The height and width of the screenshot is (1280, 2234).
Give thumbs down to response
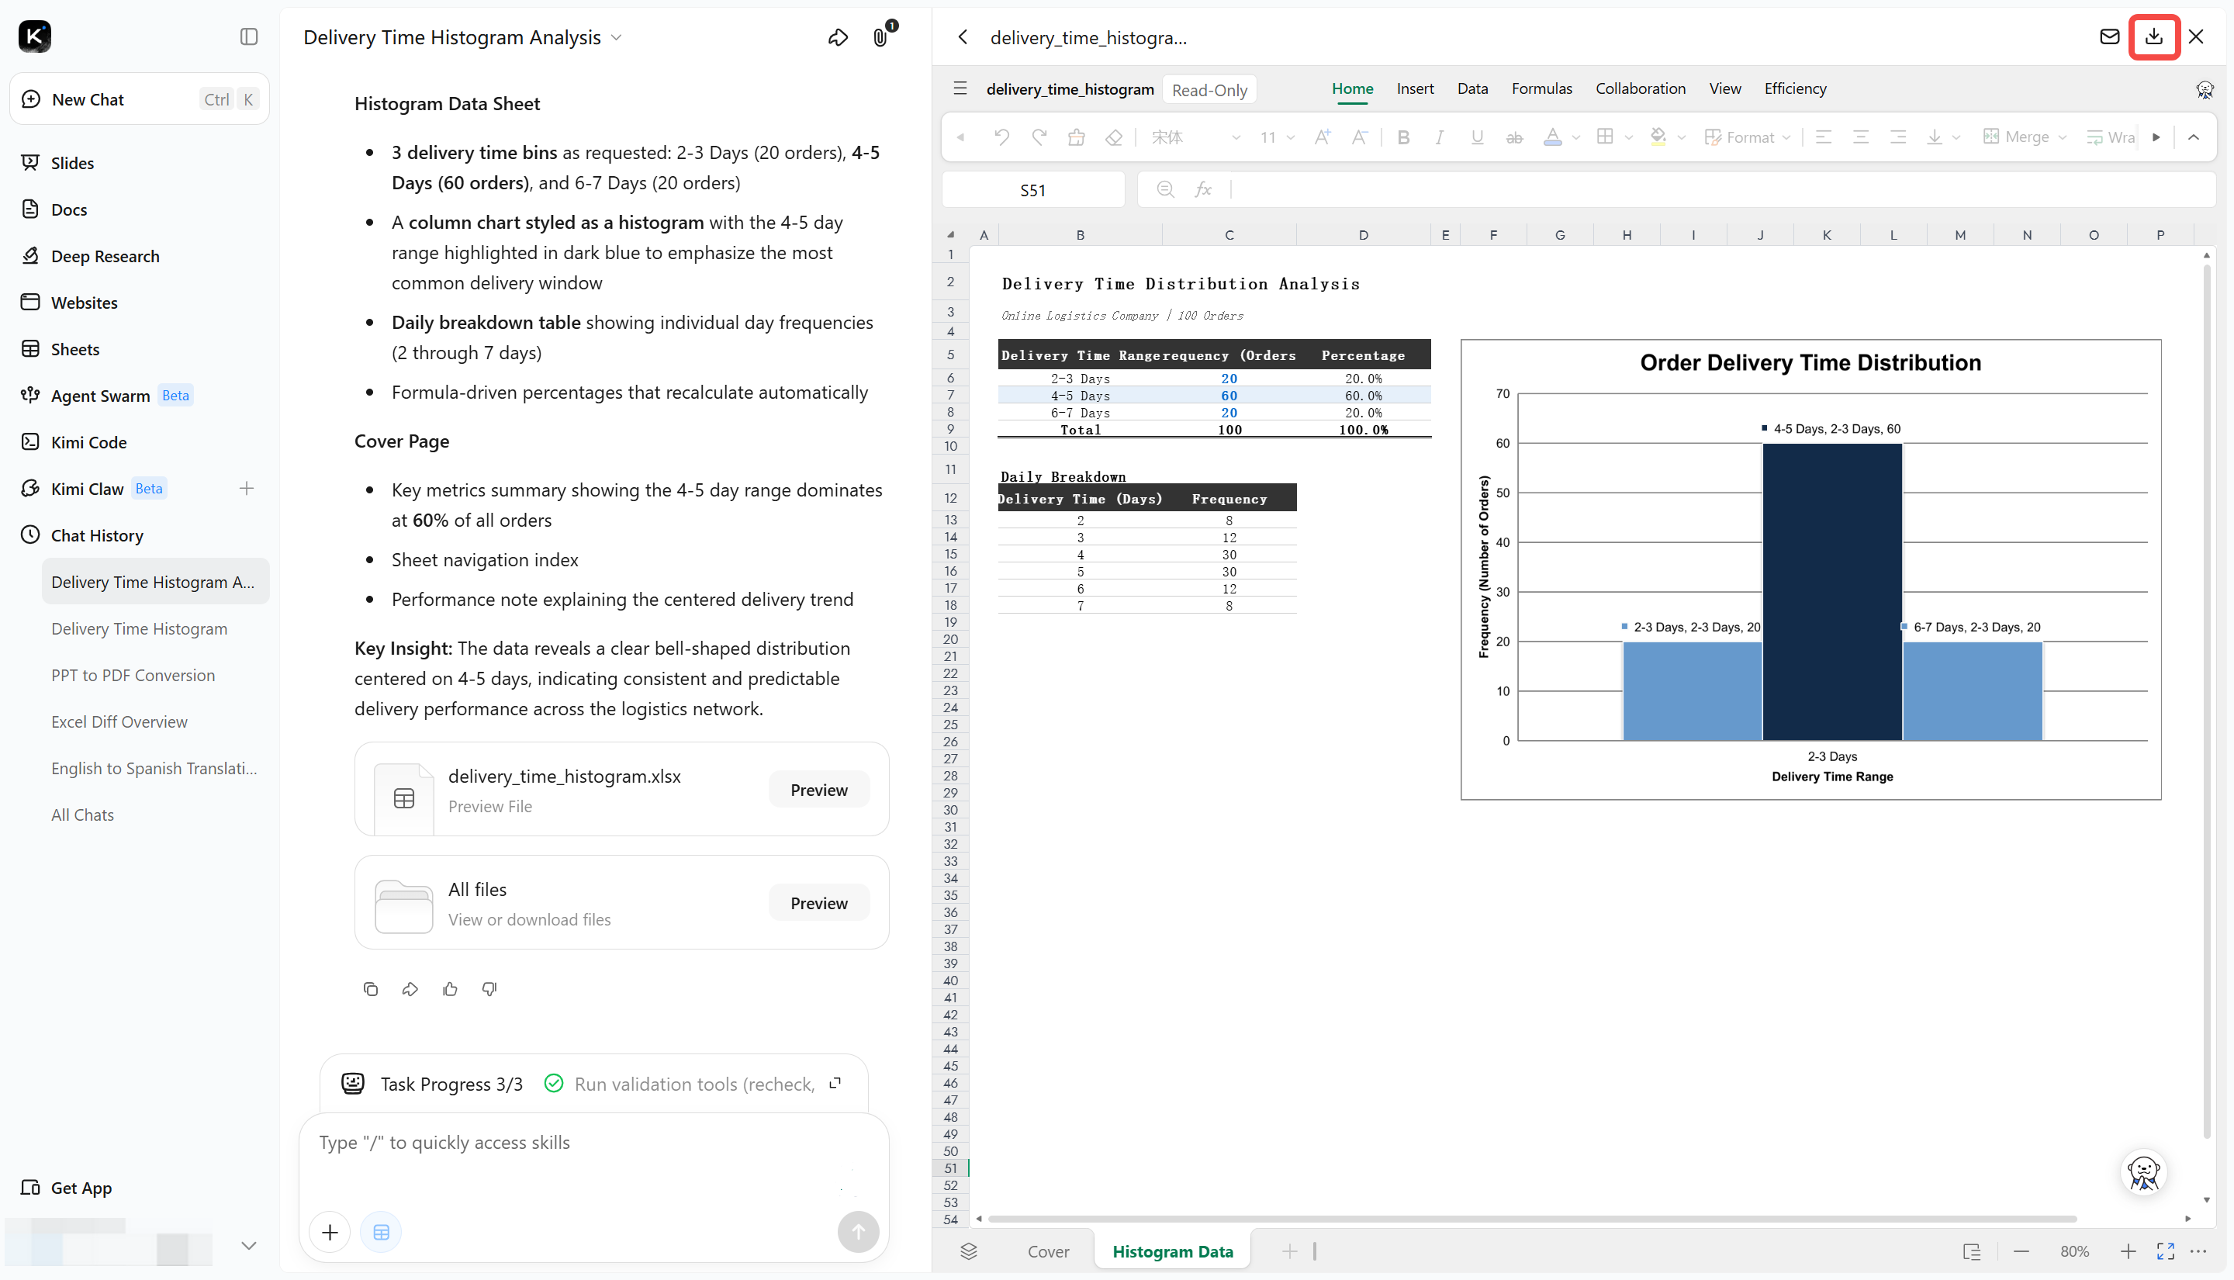(489, 989)
